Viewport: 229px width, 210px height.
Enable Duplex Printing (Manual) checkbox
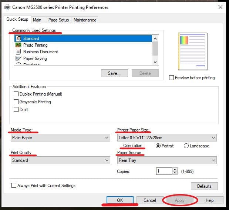16,94
